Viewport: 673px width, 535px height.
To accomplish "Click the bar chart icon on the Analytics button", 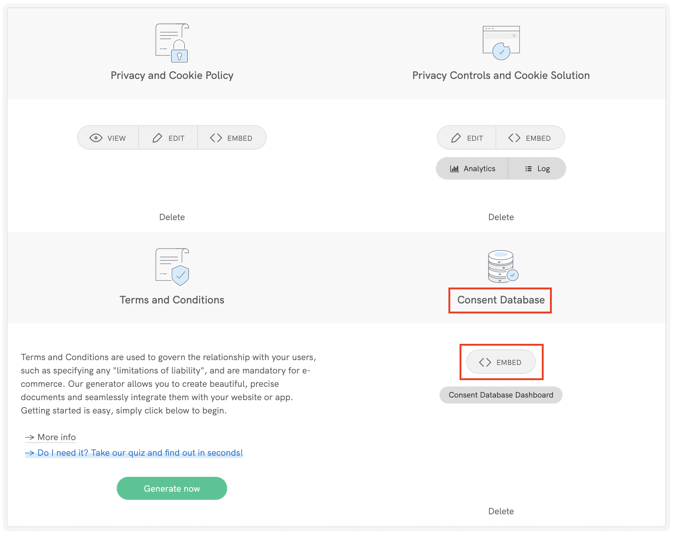I will coord(454,168).
